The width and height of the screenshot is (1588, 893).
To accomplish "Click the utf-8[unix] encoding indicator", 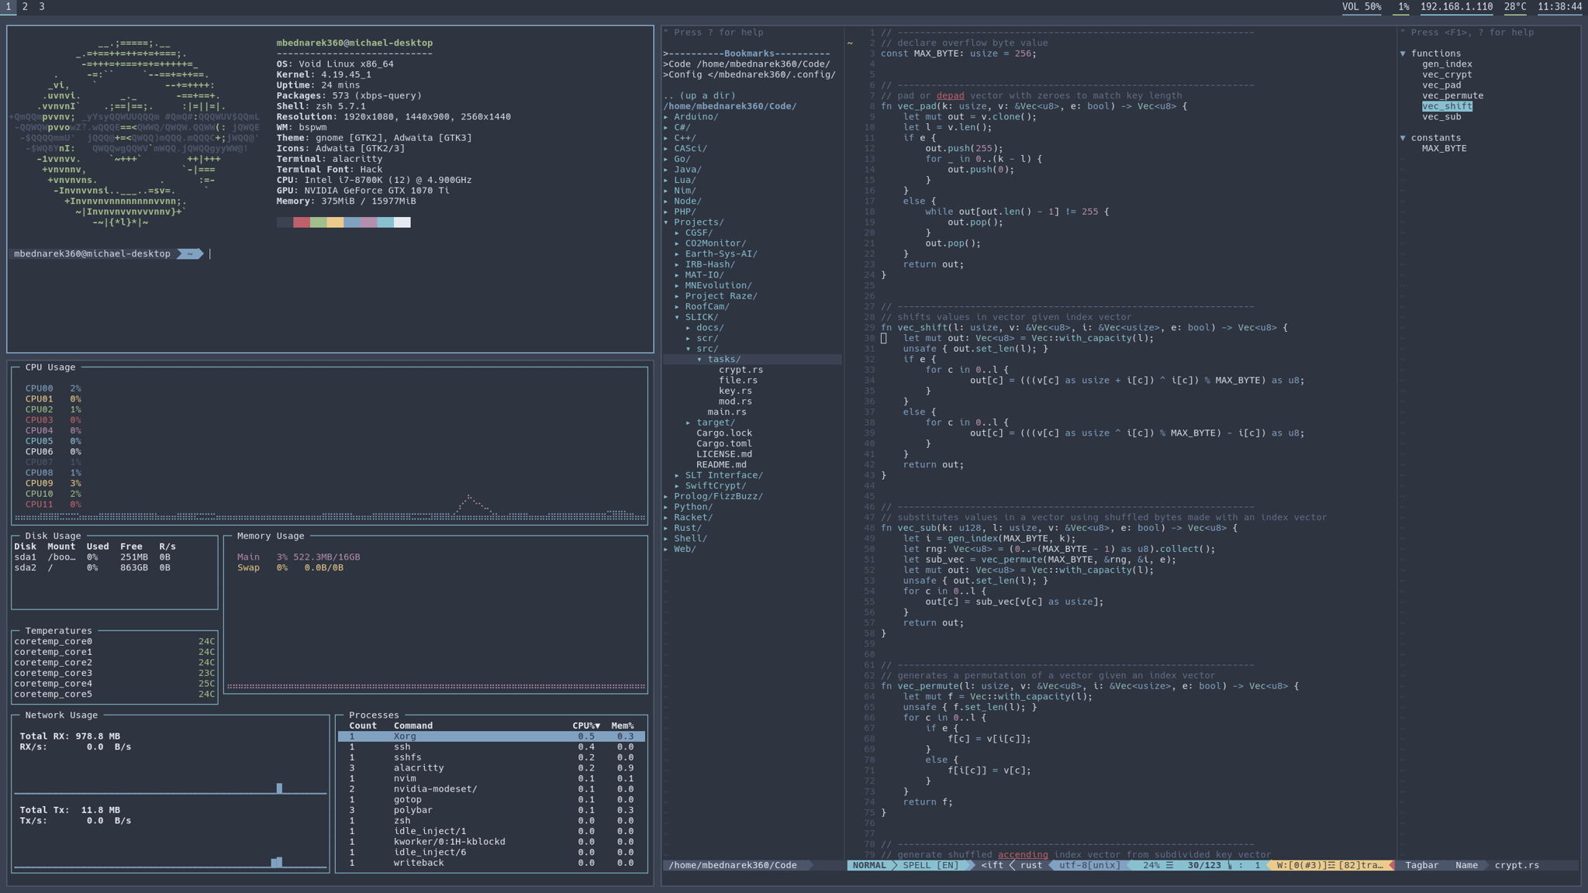I will 1091,865.
